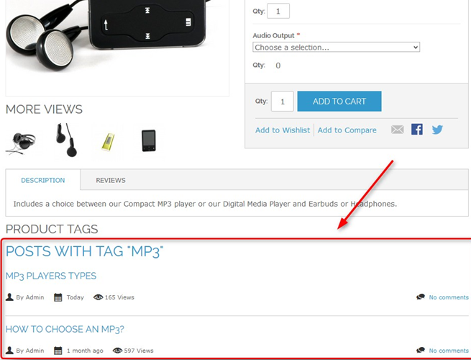Click '597 Views' text

(139, 351)
